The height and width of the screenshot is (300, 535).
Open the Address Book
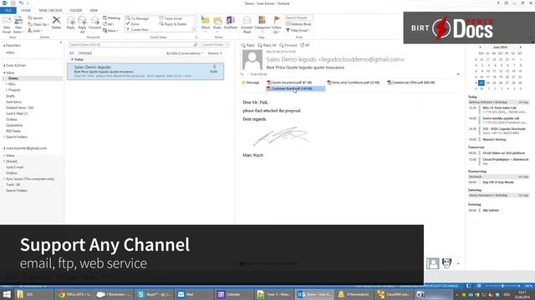click(299, 24)
